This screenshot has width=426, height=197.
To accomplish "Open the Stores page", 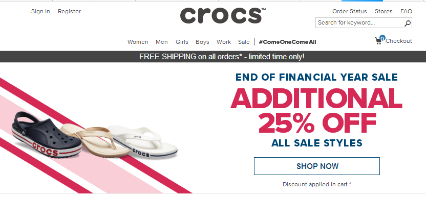I will tap(384, 11).
